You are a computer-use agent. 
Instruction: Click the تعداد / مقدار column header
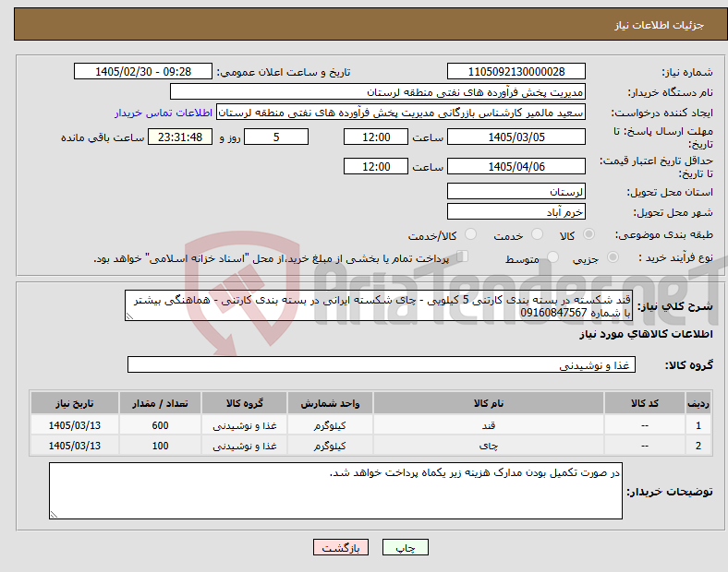(160, 403)
